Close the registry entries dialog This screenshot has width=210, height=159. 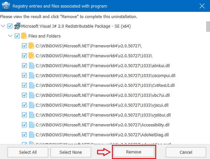(202, 6)
